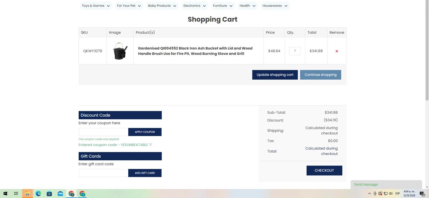Click the Update shopping cart button

275,75
